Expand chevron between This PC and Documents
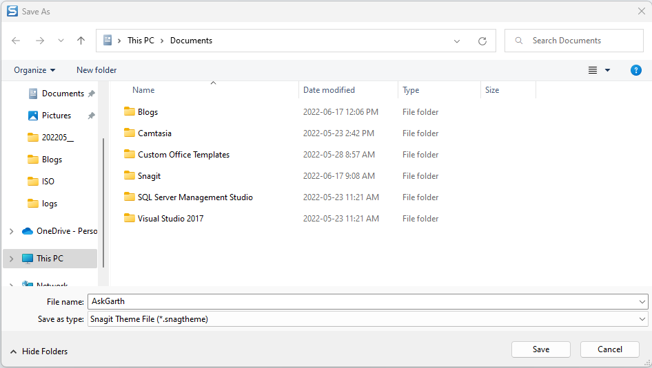 [x=162, y=41]
